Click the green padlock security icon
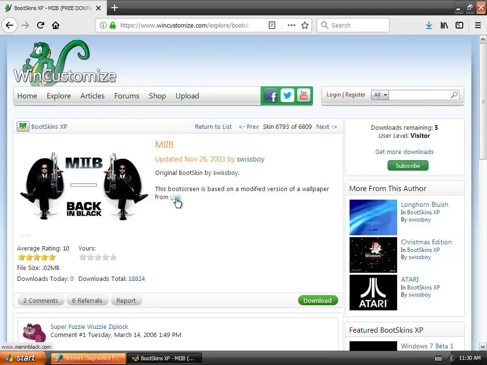Viewport: 487px width, 365px height. (x=112, y=25)
